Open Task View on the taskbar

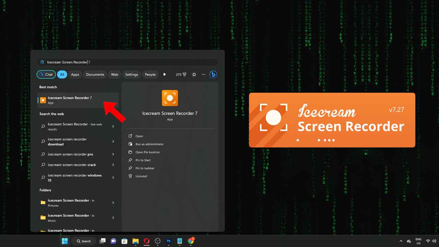click(x=102, y=241)
